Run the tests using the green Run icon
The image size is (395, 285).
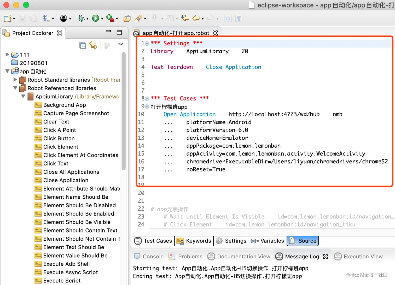[x=96, y=18]
